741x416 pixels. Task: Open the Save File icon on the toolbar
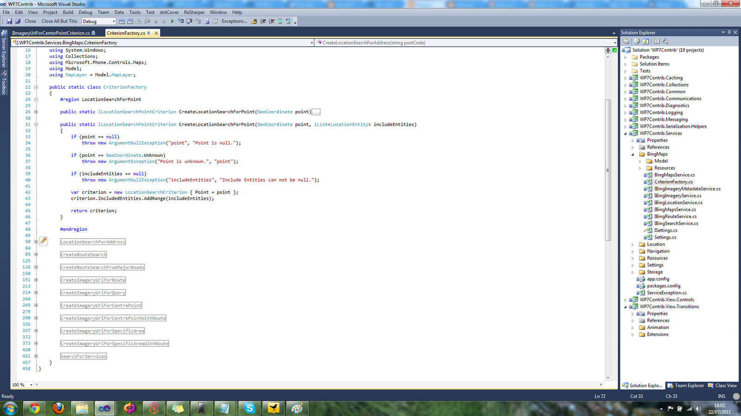9,21
